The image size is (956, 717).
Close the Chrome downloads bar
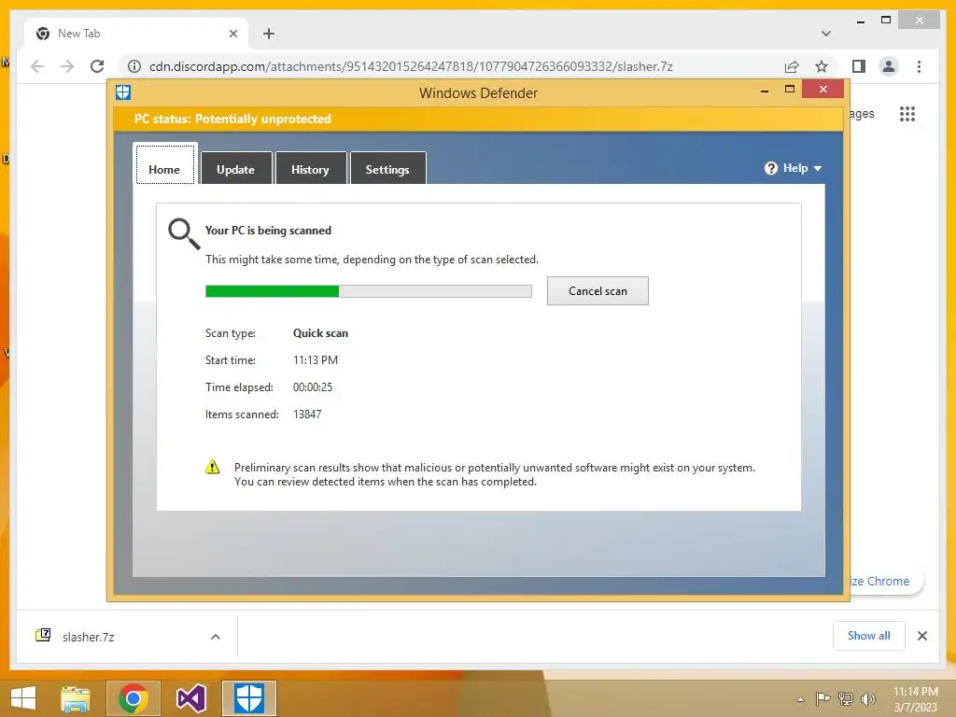tap(921, 636)
